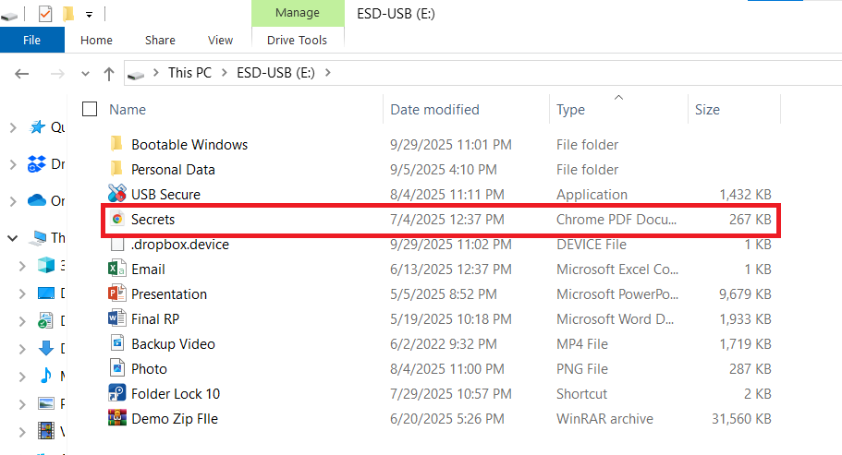Screen dimensions: 842x455
Task: Open the Customize Quick Access Toolbar dropdown
Action: tap(89, 15)
